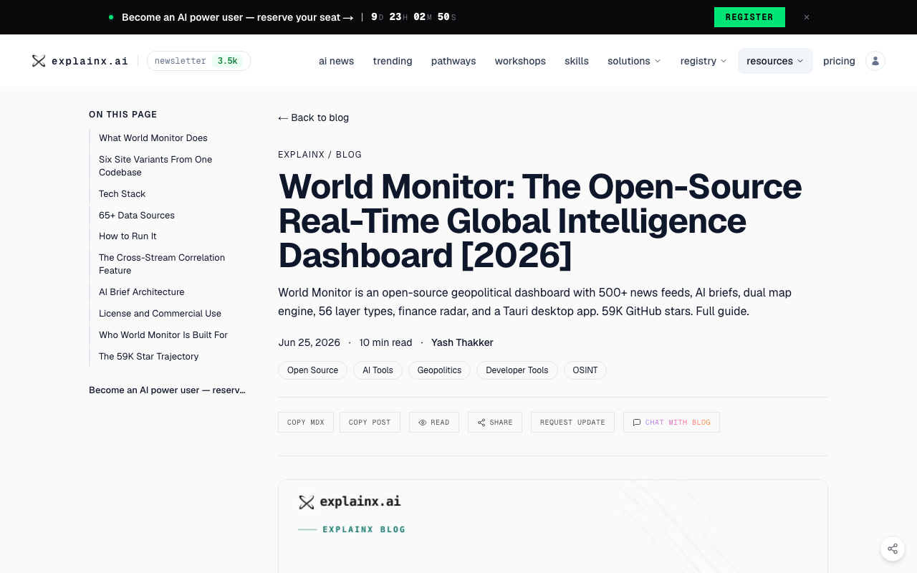
Task: Click the COPY POST button
Action: (x=370, y=423)
